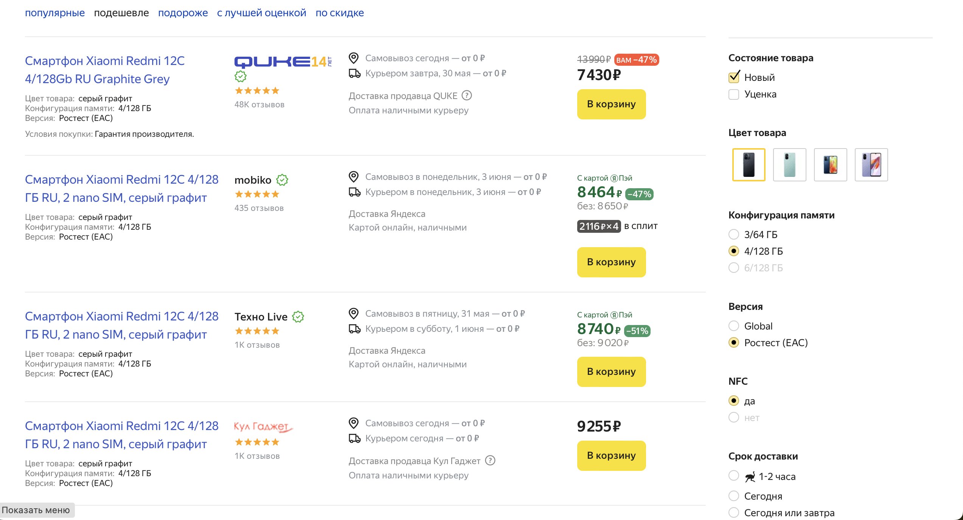
Task: Sort offers by подороже
Action: [183, 12]
